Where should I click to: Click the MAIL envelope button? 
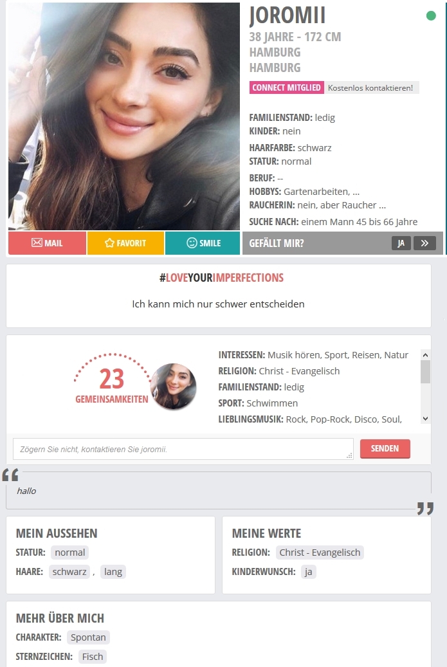47,243
